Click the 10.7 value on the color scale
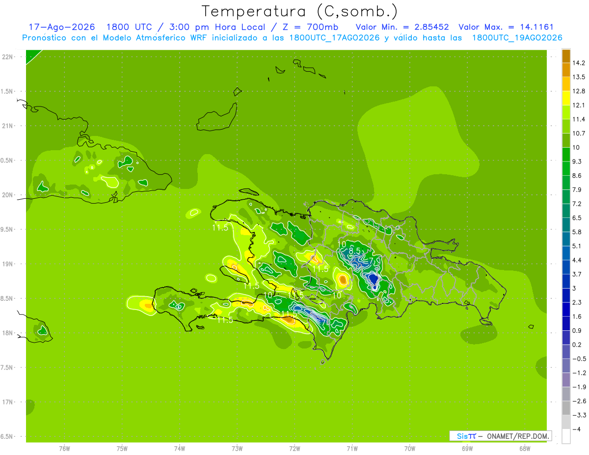This screenshot has height=455, width=589. (579, 134)
